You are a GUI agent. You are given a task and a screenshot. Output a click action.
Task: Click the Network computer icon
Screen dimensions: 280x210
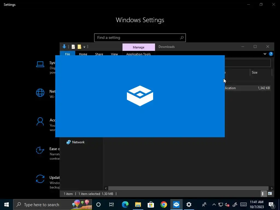pos(69,142)
